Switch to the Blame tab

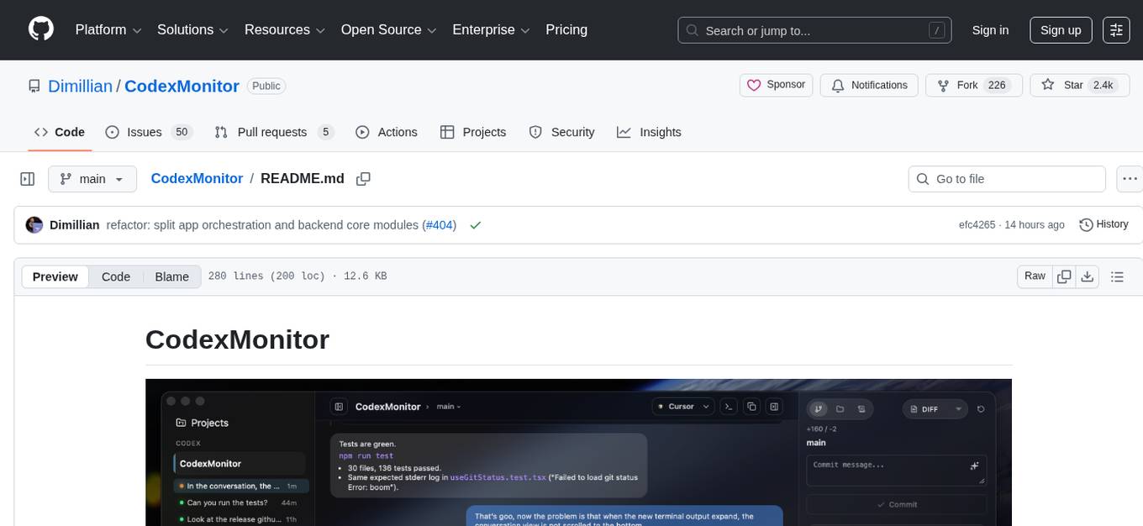[171, 276]
